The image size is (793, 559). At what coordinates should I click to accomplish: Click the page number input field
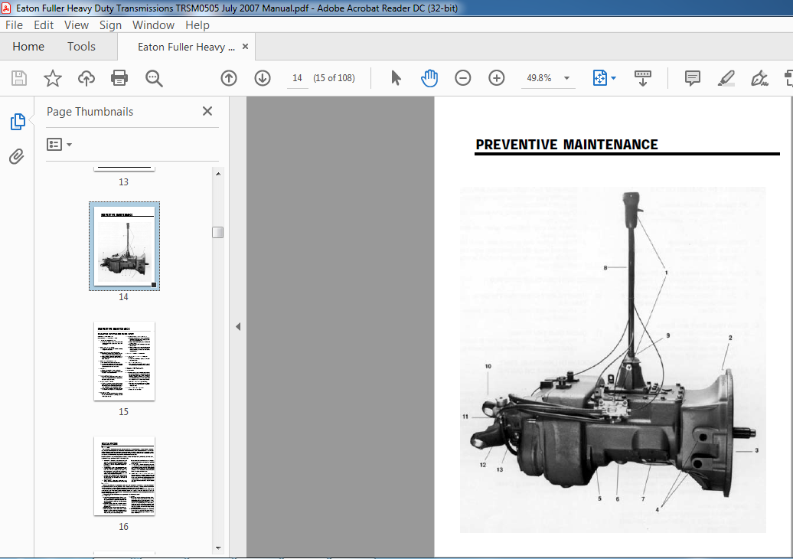[x=297, y=78]
